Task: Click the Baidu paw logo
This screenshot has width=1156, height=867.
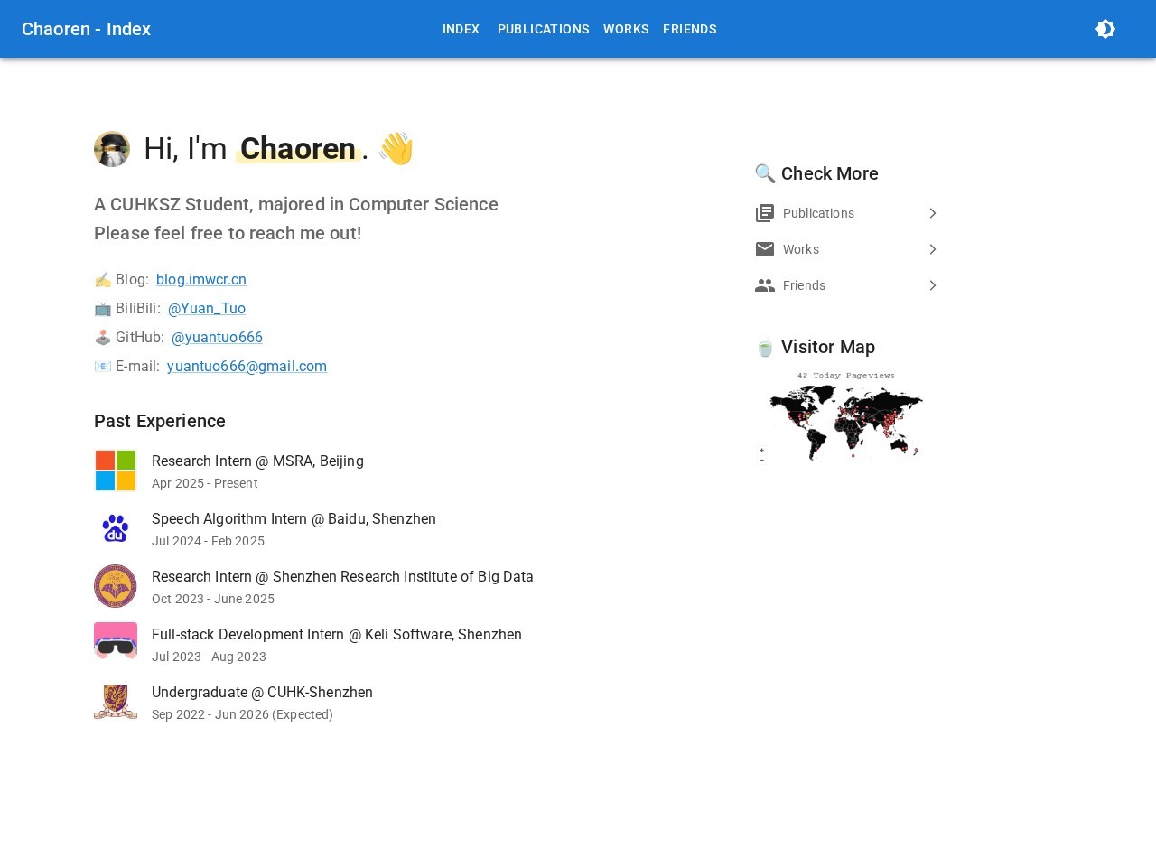Action: pos(116,528)
